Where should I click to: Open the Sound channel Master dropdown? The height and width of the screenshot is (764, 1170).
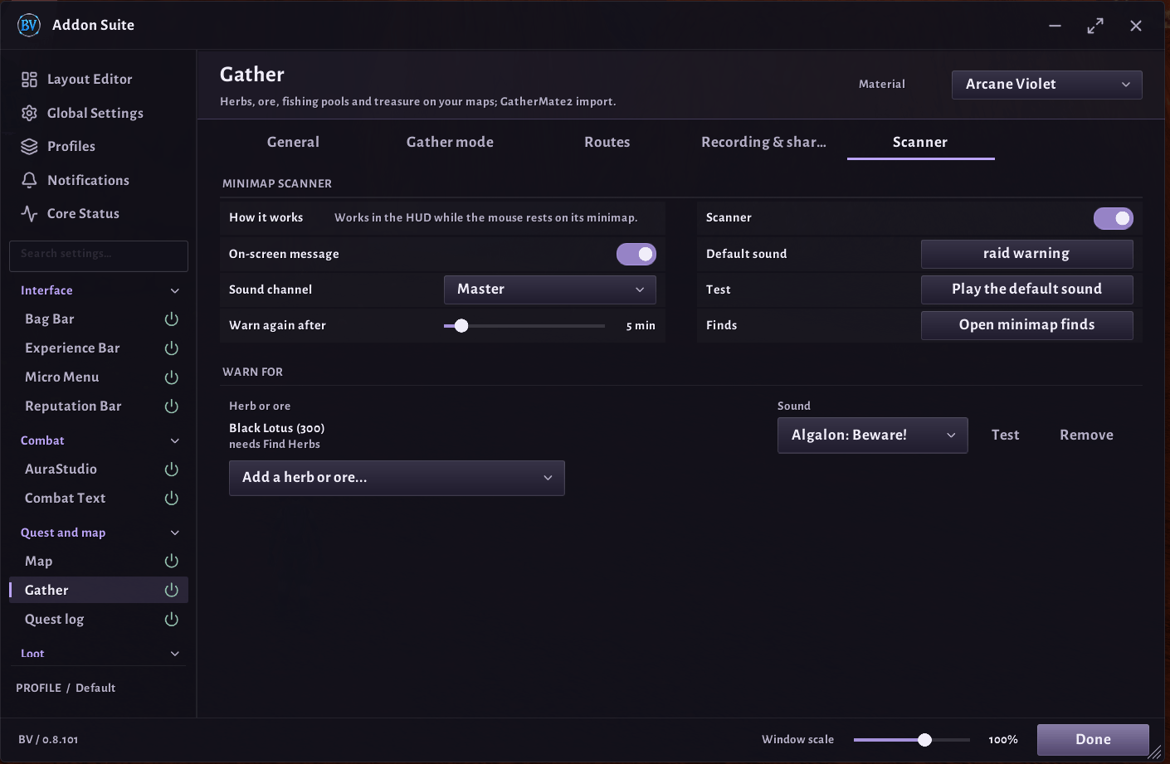(x=550, y=290)
